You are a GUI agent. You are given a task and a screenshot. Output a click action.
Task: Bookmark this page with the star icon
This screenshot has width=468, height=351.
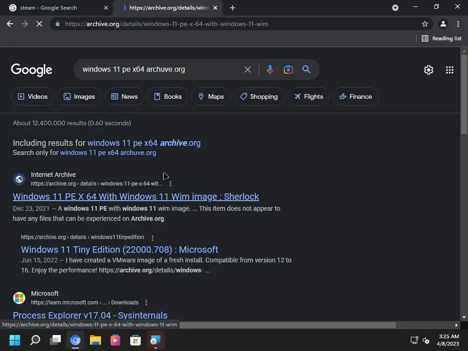[x=425, y=24]
